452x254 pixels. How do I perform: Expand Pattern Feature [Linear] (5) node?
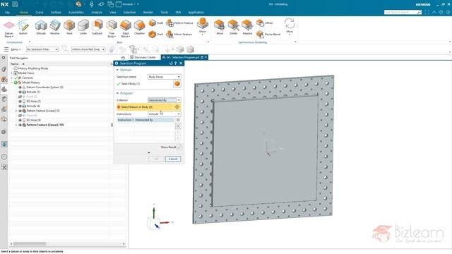(x=16, y=111)
